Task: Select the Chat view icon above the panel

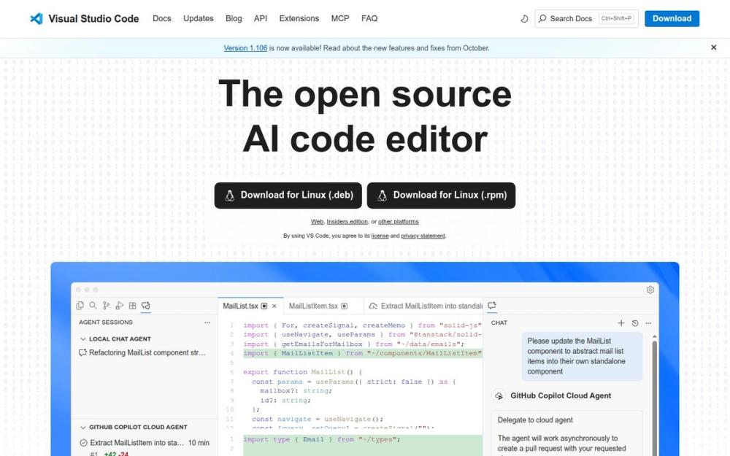Action: pyautogui.click(x=492, y=305)
